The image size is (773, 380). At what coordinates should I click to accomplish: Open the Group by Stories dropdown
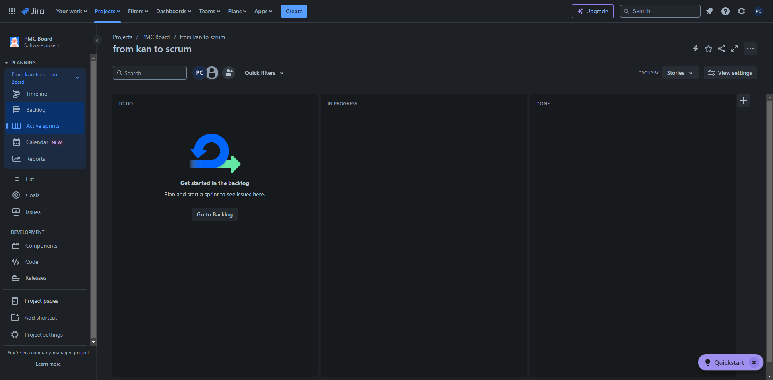[x=680, y=73]
